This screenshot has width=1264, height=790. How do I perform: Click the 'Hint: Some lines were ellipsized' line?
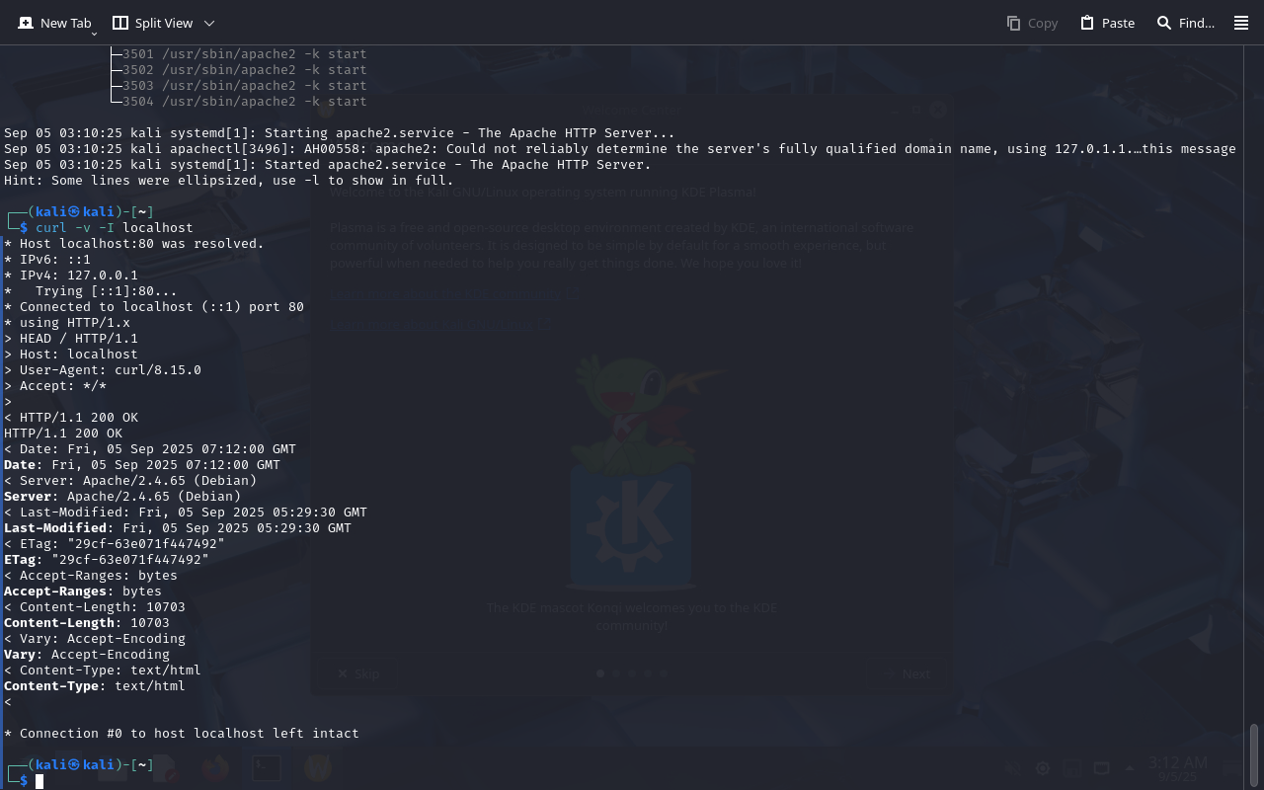pyautogui.click(x=229, y=181)
